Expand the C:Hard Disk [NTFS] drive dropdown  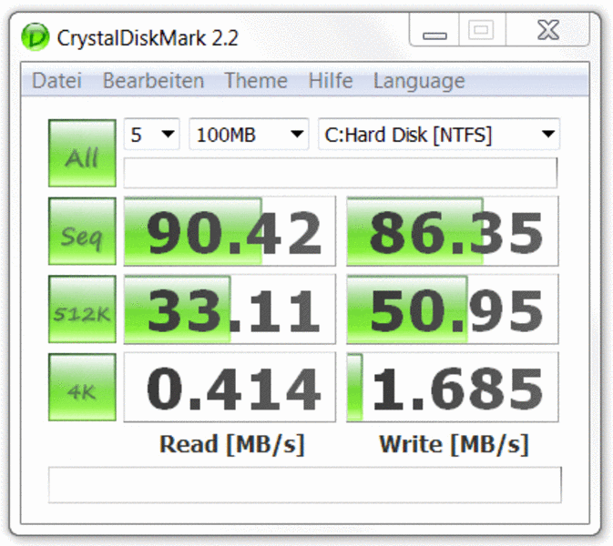click(x=439, y=135)
